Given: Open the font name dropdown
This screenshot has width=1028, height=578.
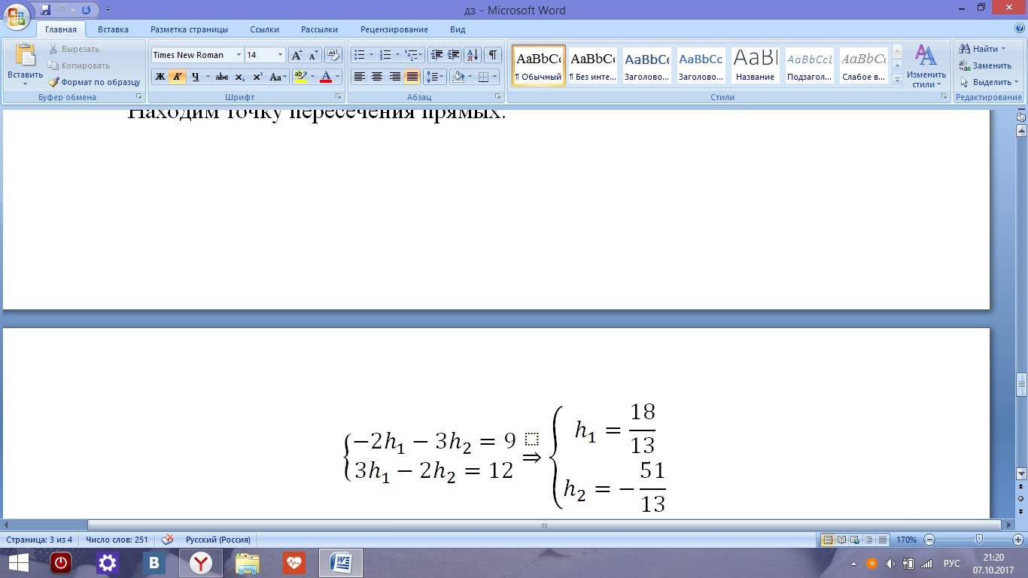Looking at the screenshot, I should [239, 55].
